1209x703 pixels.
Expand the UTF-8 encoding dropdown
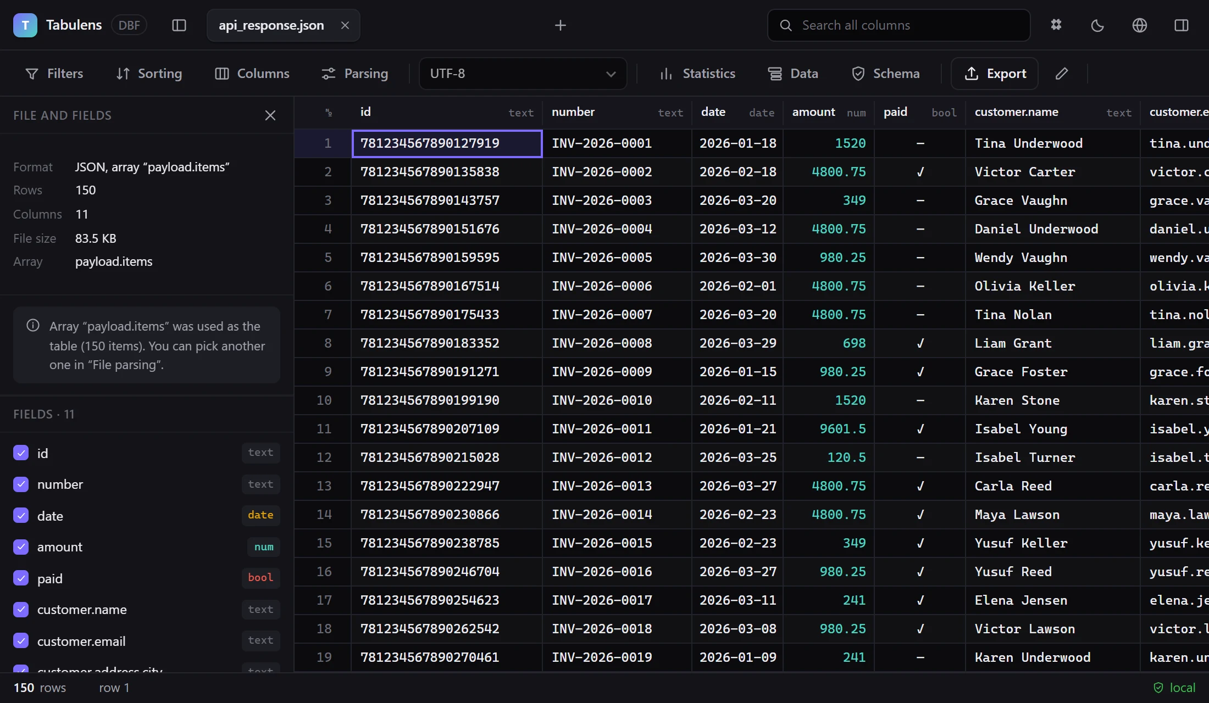click(x=523, y=74)
